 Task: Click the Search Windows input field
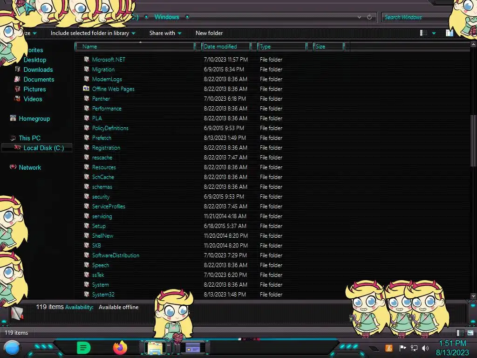pos(415,17)
